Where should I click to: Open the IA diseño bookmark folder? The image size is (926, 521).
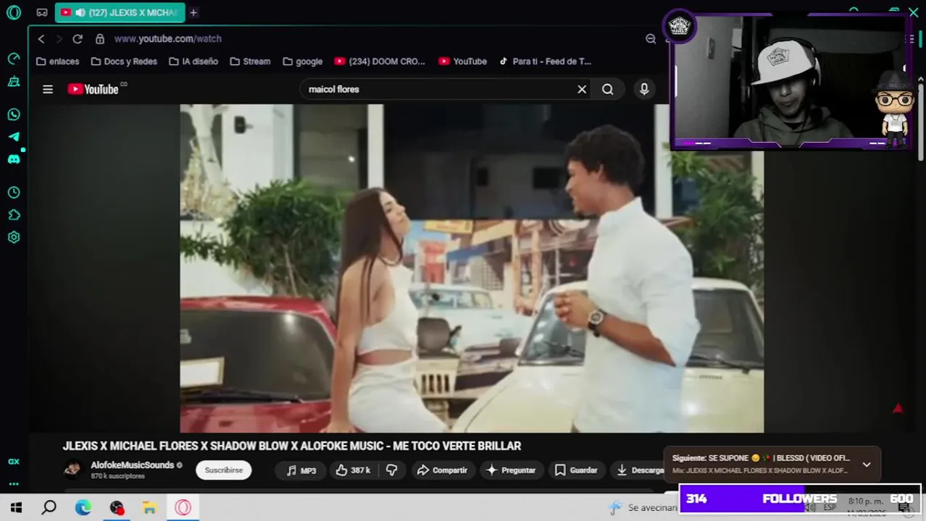coord(193,62)
